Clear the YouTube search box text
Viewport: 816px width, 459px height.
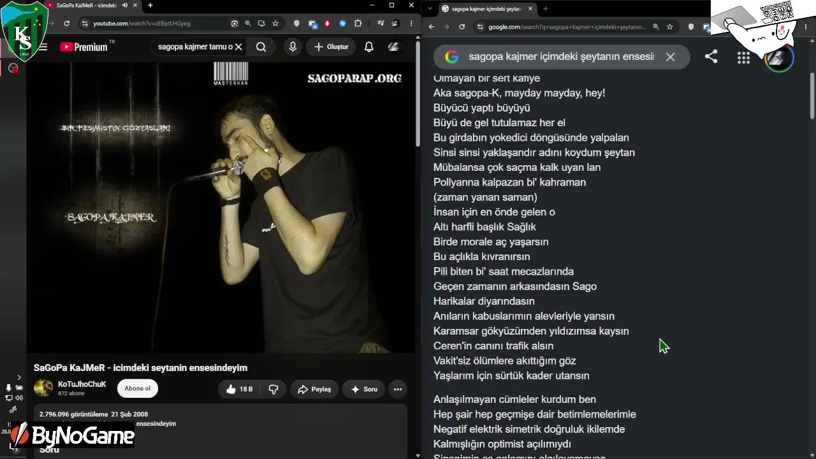point(238,47)
